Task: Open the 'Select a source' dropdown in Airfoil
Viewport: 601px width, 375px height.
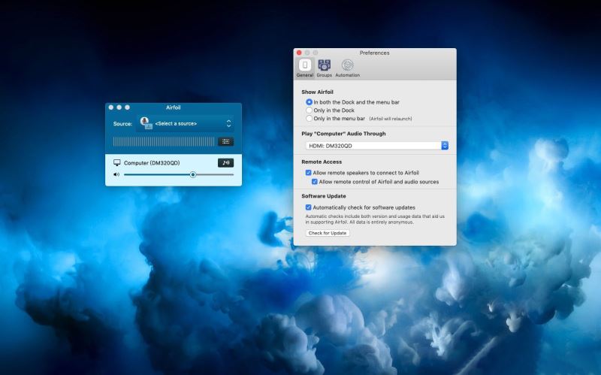Action: pyautogui.click(x=185, y=123)
